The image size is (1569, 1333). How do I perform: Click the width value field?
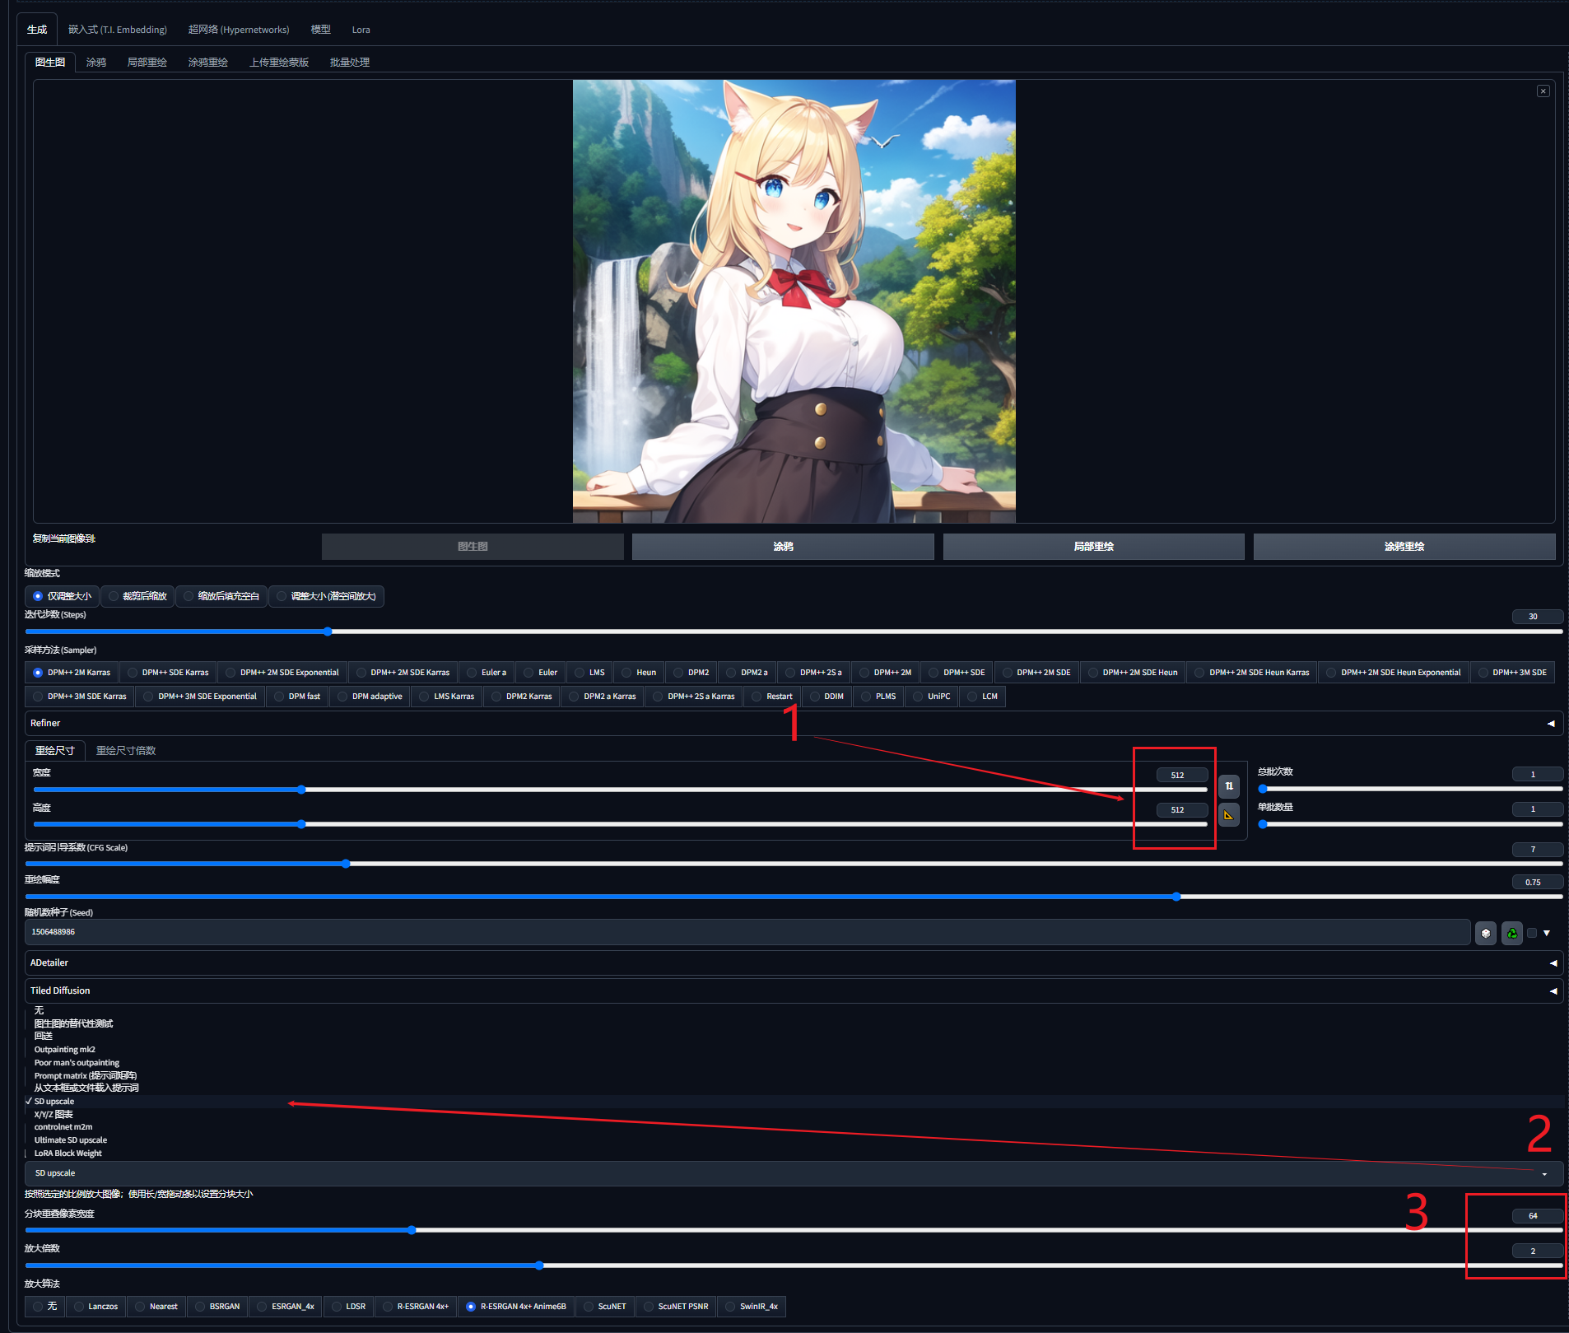click(1182, 775)
